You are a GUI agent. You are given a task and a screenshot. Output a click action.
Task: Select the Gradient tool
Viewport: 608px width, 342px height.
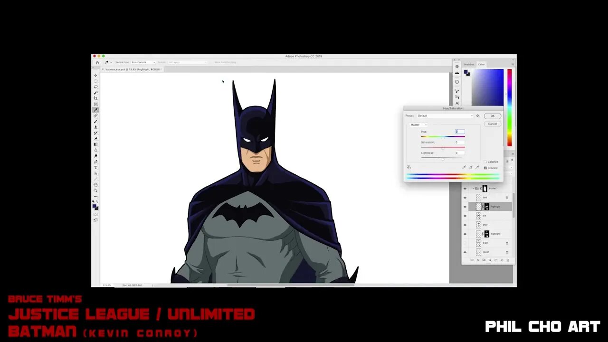tap(95, 144)
